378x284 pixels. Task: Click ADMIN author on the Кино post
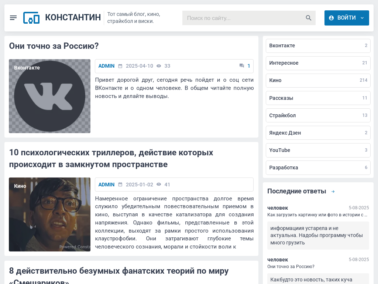click(x=106, y=185)
